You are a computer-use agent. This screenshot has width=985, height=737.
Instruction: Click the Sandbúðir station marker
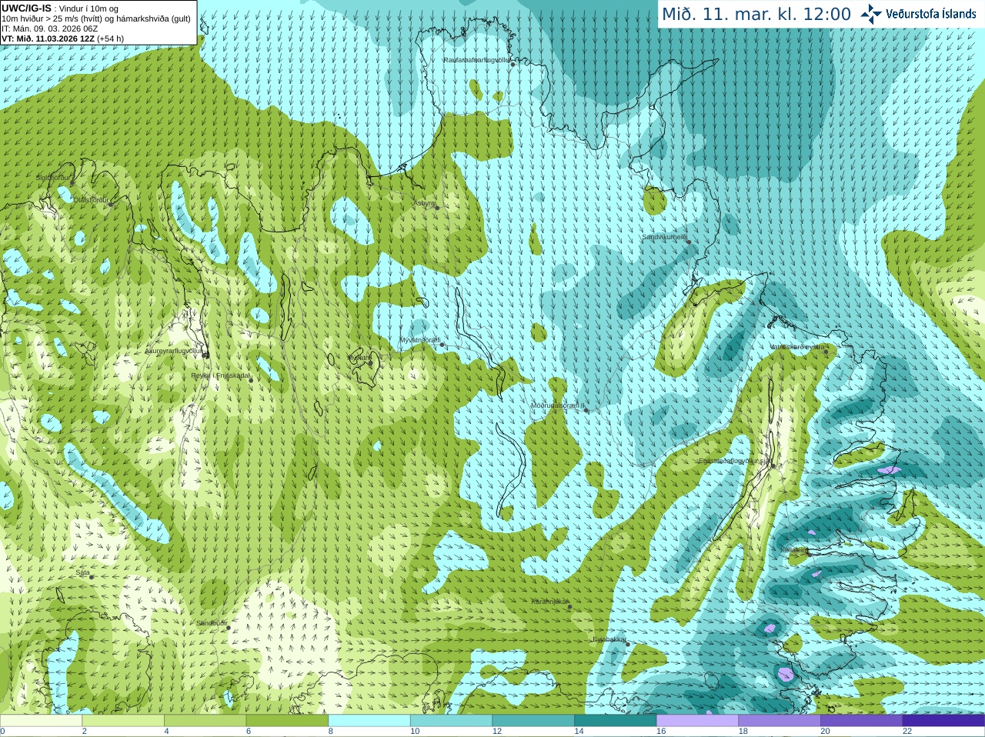(x=229, y=628)
